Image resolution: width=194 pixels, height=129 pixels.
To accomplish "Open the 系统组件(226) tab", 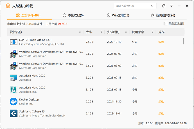I will tap(163, 15).
